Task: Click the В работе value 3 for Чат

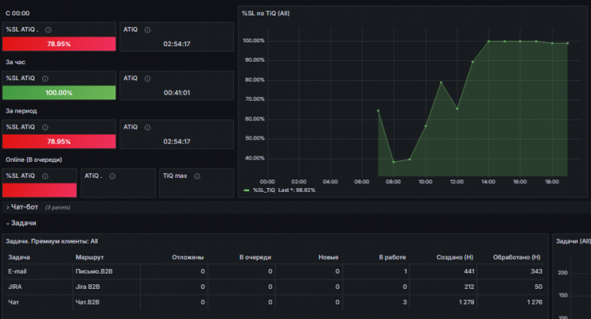Action: point(405,302)
